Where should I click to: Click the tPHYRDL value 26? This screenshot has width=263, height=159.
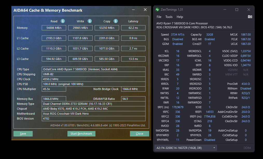(x=210, y=135)
